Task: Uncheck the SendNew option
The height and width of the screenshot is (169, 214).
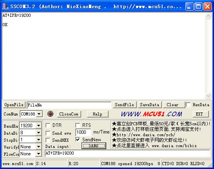Action: click(x=78, y=140)
